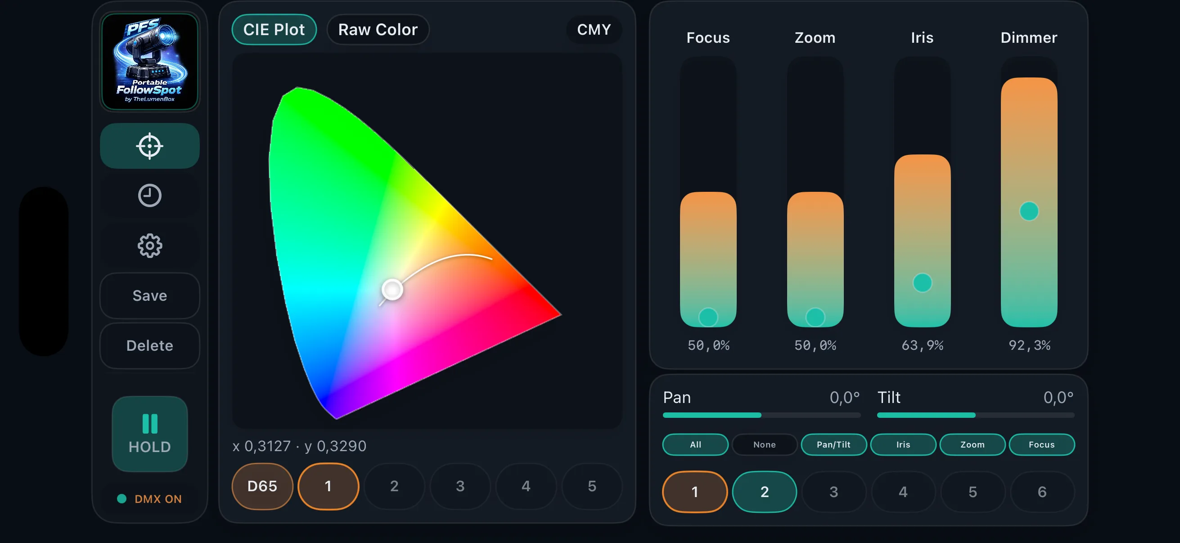
Task: Click the DMX ON status indicator
Action: (149, 498)
